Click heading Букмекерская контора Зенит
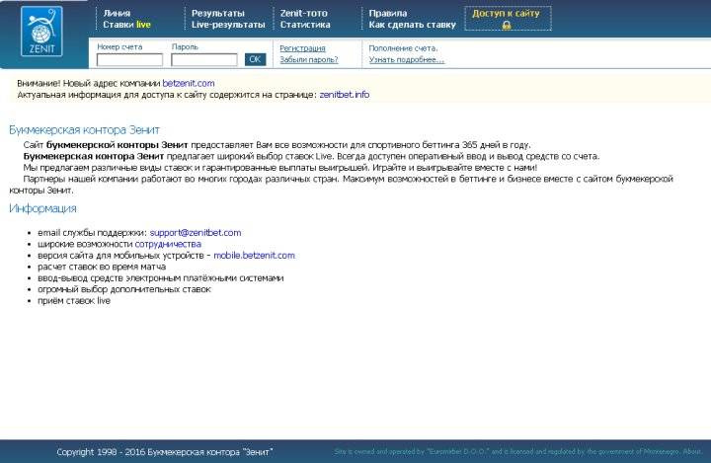This screenshot has width=711, height=463. (84, 130)
